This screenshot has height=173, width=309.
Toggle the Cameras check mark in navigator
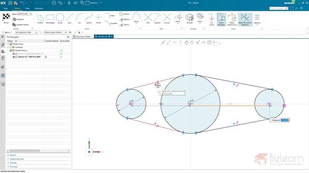11,47
